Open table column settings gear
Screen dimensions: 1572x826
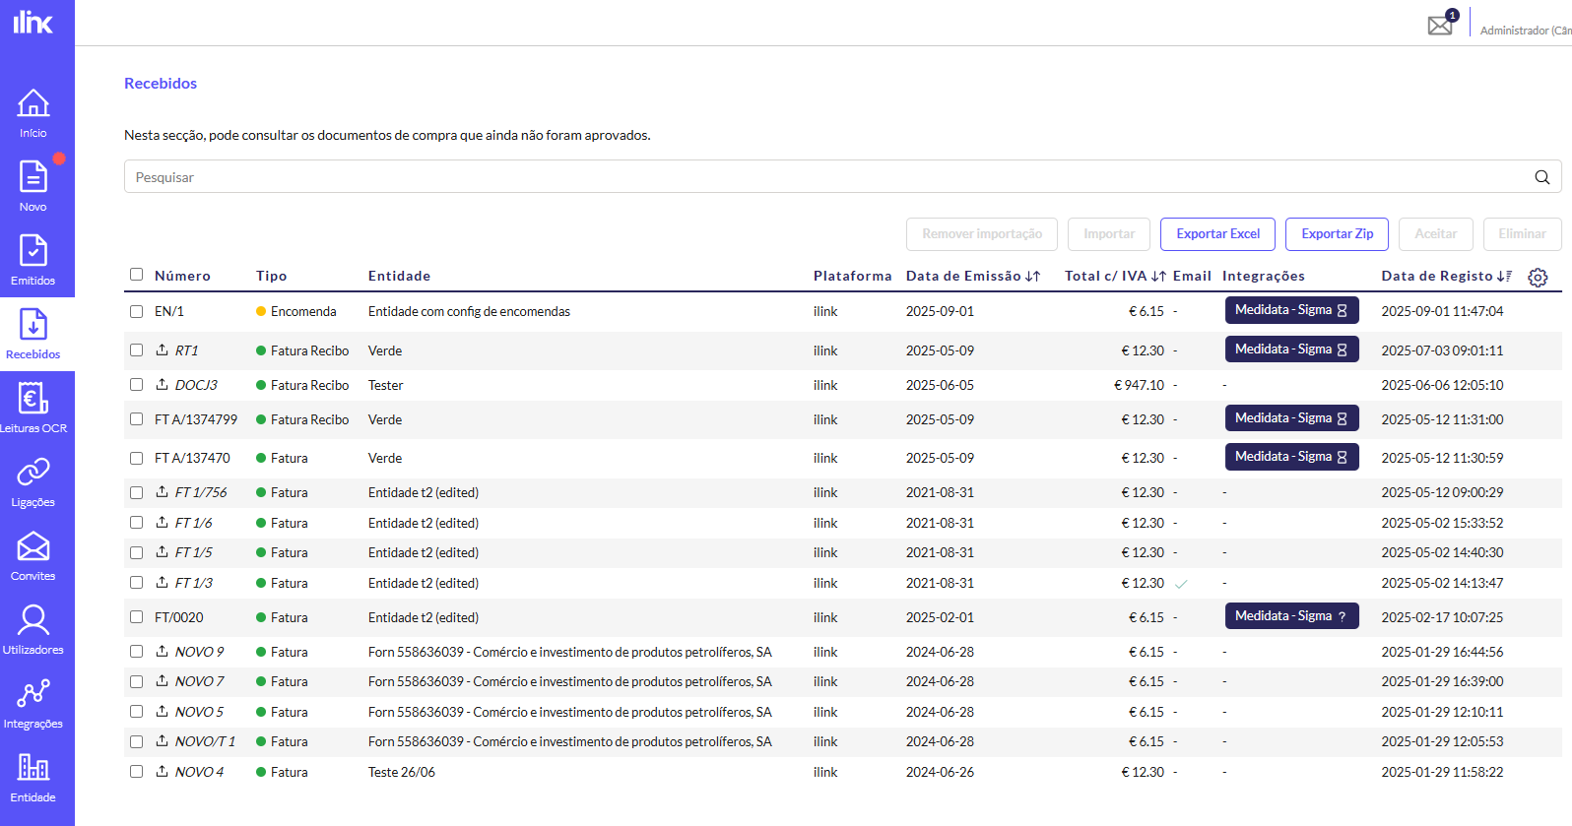tap(1538, 278)
